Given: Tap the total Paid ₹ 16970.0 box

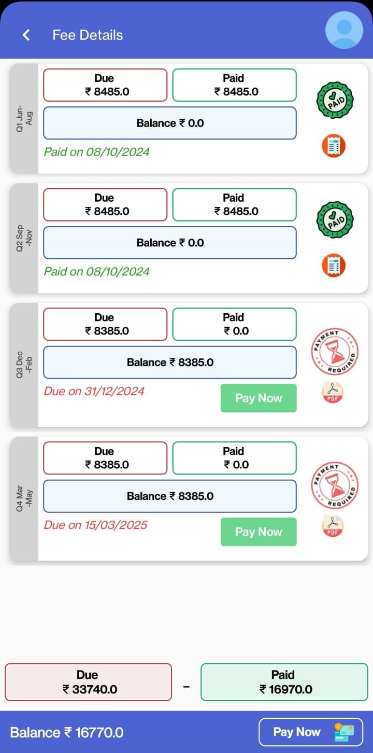Looking at the screenshot, I should click(x=284, y=682).
